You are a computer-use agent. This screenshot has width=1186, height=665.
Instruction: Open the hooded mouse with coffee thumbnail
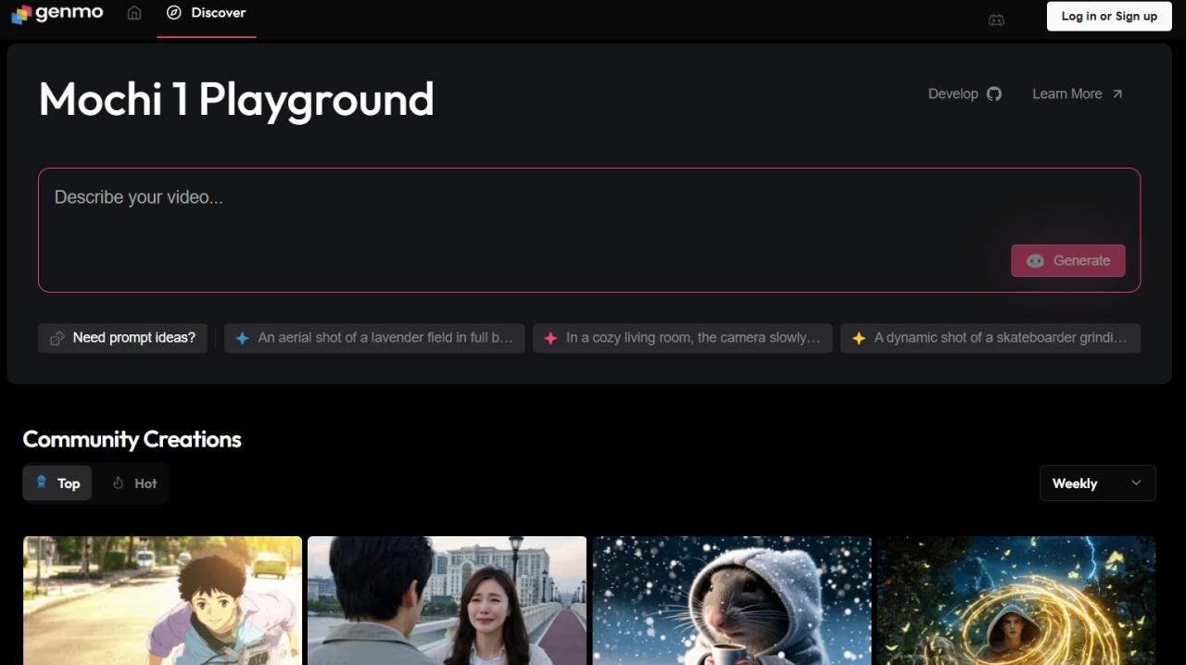click(x=732, y=600)
